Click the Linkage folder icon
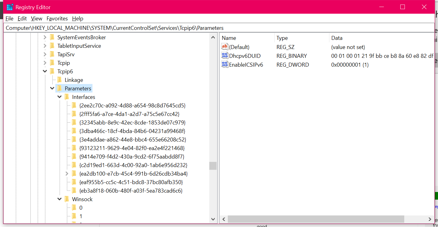 click(x=59, y=80)
